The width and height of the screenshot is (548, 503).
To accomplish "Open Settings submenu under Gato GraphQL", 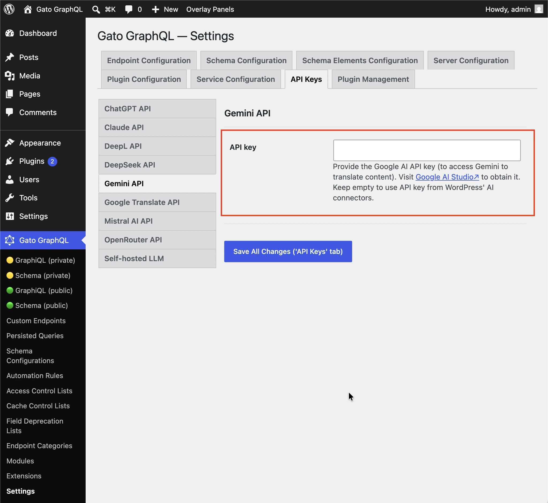I will coord(20,491).
